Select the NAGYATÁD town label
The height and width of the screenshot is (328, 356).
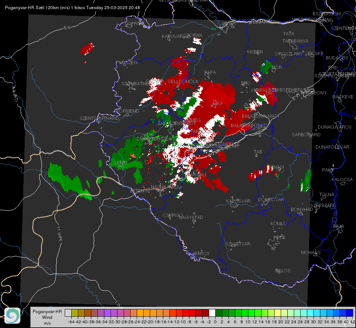tap(191, 217)
